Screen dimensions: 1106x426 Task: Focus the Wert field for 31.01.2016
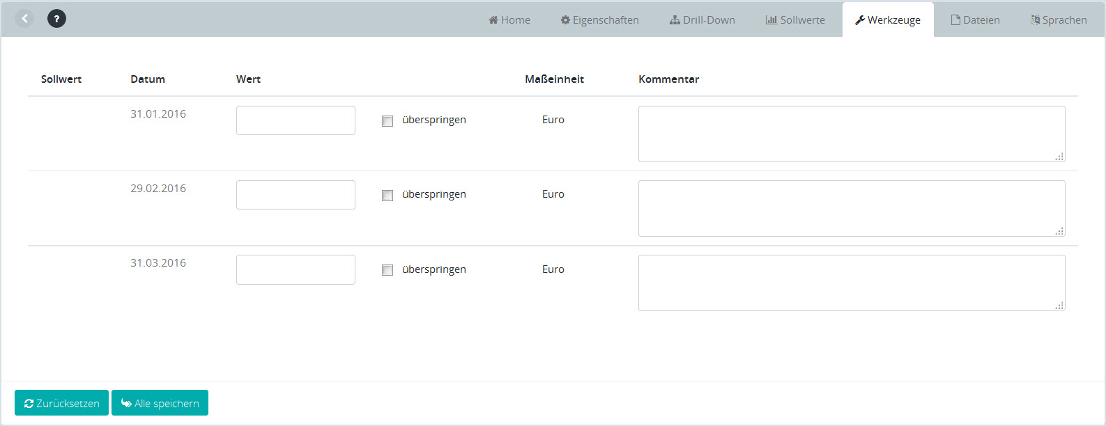click(295, 120)
